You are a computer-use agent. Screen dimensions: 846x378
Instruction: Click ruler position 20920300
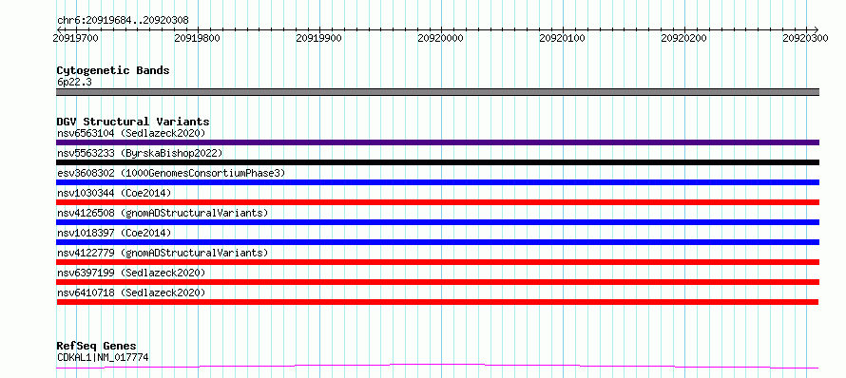[806, 38]
